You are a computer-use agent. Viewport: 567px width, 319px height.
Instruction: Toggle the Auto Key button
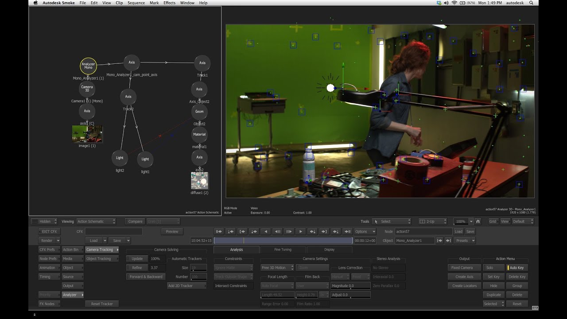pos(517,268)
